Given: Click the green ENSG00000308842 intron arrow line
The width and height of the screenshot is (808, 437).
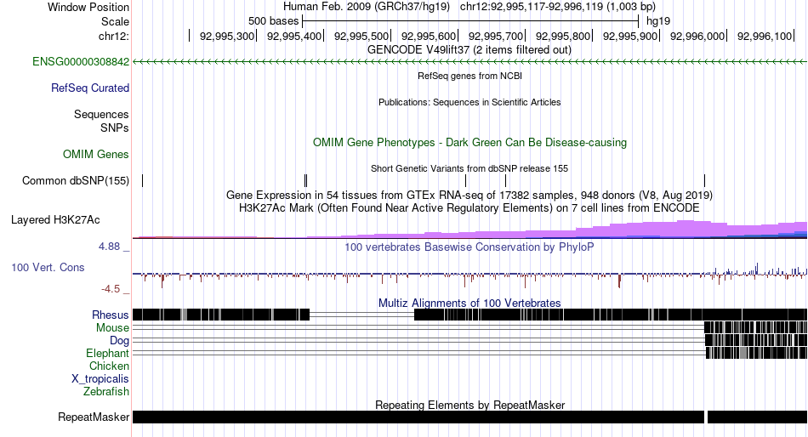Looking at the screenshot, I should 469,62.
